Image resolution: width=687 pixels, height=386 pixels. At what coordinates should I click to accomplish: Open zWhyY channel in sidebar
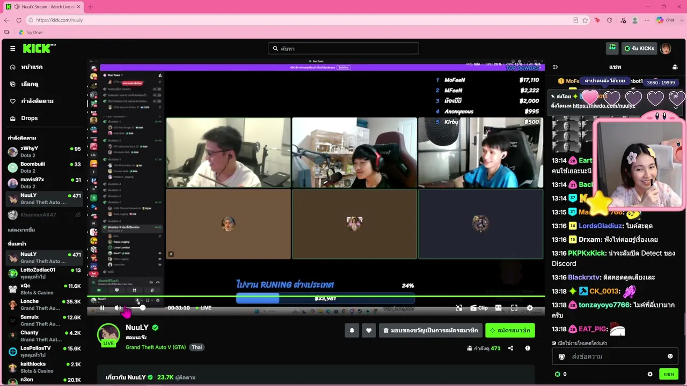(44, 152)
